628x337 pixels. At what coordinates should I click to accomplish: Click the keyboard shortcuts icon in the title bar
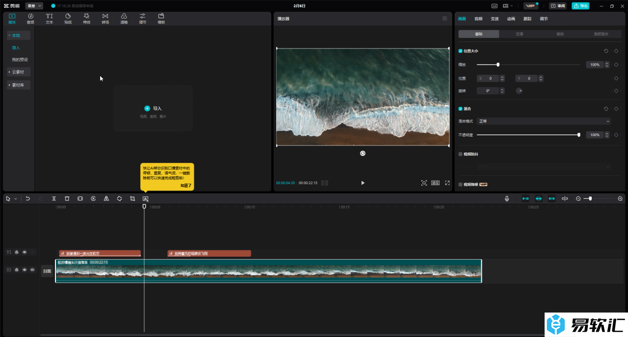point(495,6)
